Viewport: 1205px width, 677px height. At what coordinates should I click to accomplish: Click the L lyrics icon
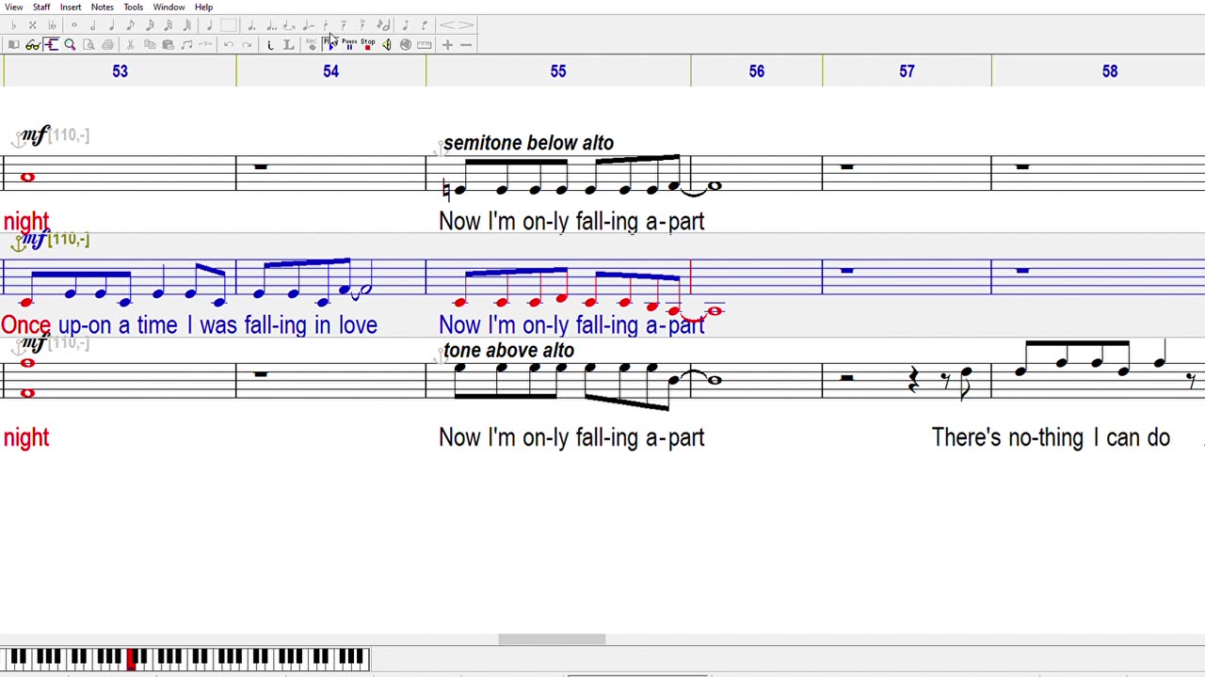[x=289, y=44]
